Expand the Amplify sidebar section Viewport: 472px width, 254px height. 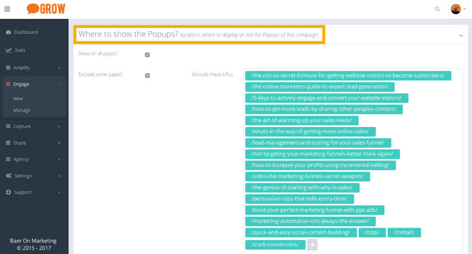point(59,68)
